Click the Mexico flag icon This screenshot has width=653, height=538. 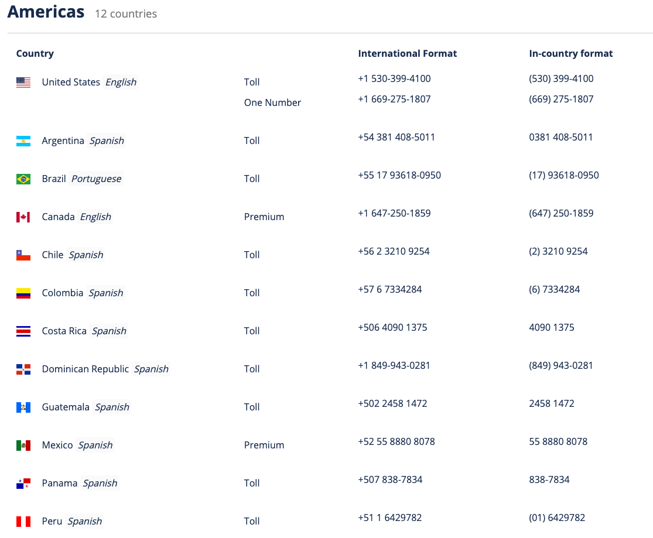[23, 446]
